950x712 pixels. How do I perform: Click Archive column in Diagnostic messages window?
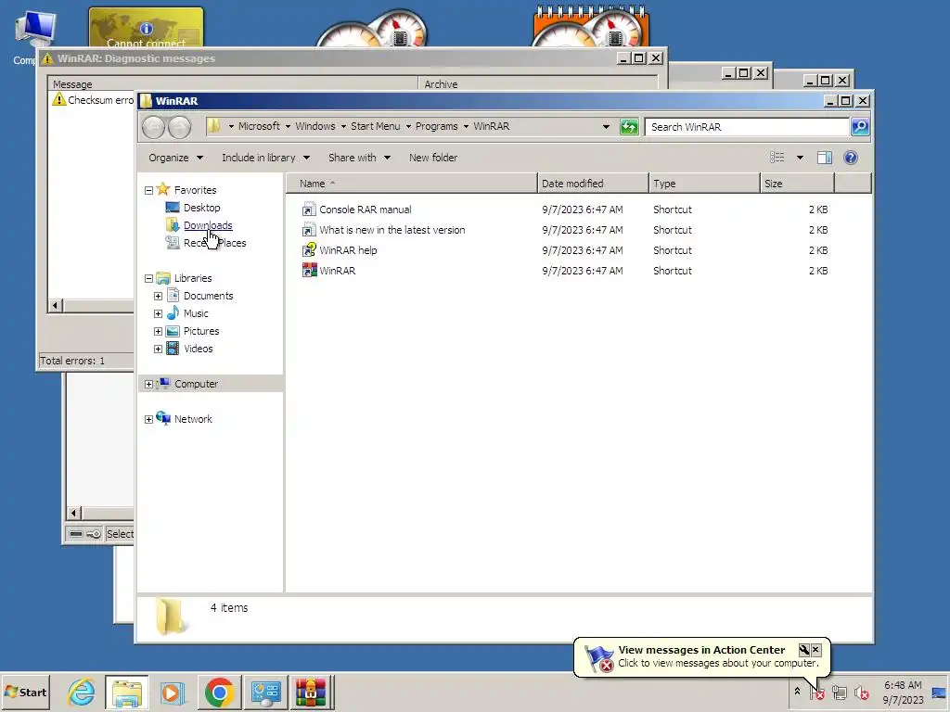pyautogui.click(x=538, y=84)
